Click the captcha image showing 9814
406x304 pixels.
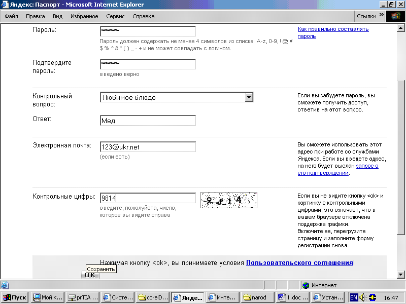tap(229, 200)
